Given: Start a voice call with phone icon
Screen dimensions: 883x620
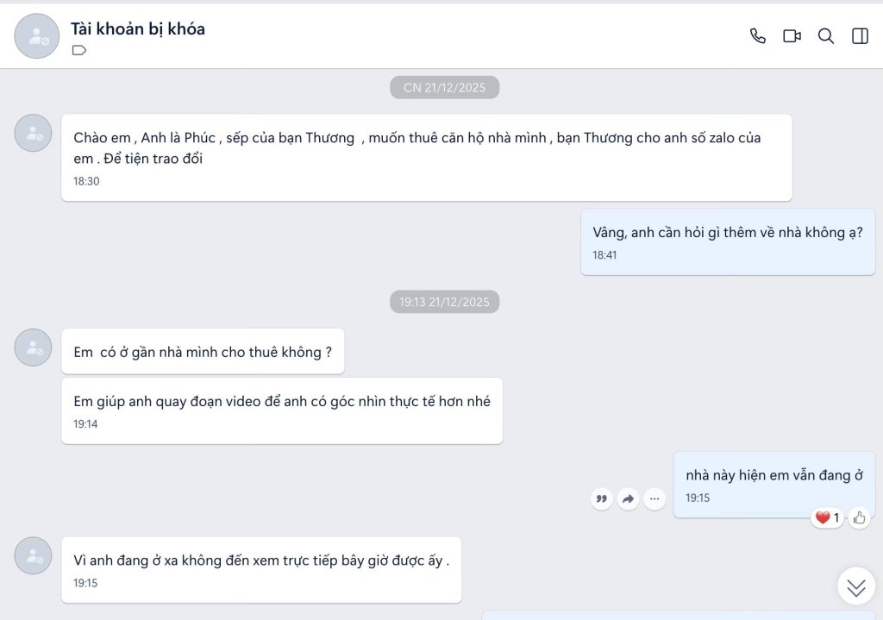Looking at the screenshot, I should [x=757, y=36].
